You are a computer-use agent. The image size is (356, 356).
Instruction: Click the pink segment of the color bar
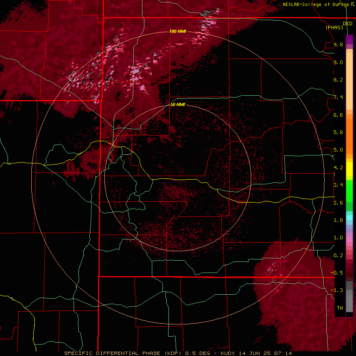[349, 240]
